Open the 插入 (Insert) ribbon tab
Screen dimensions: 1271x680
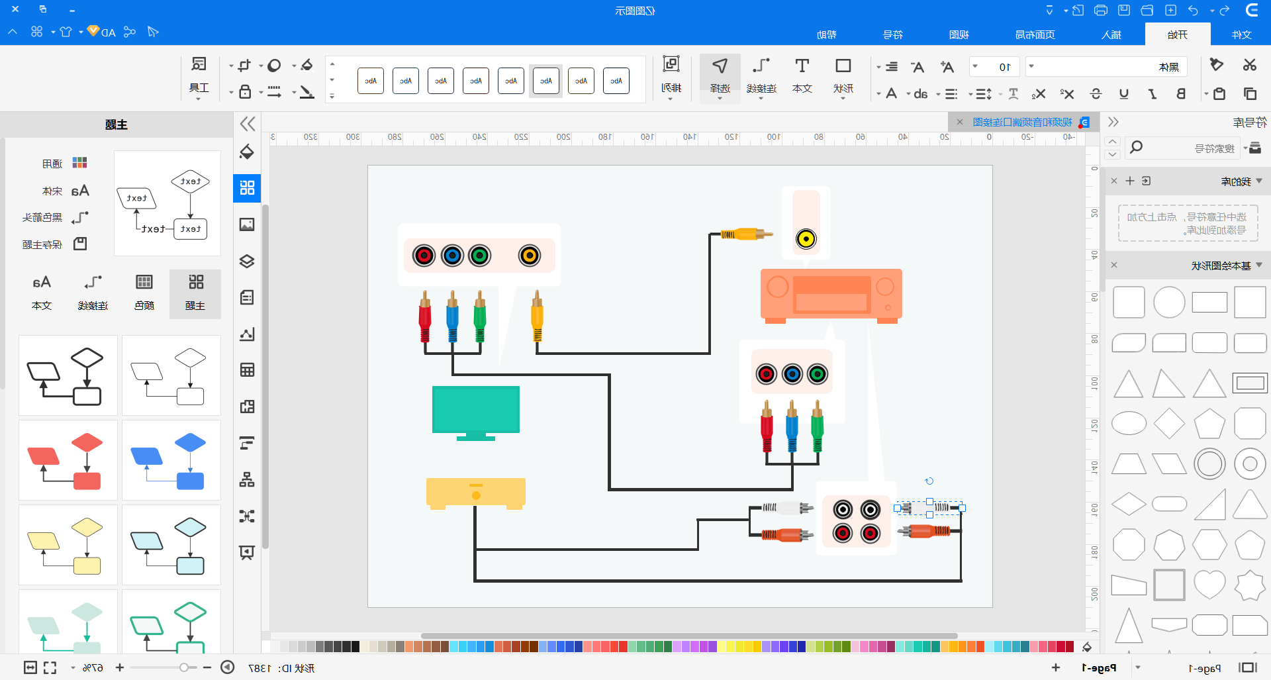(1111, 34)
